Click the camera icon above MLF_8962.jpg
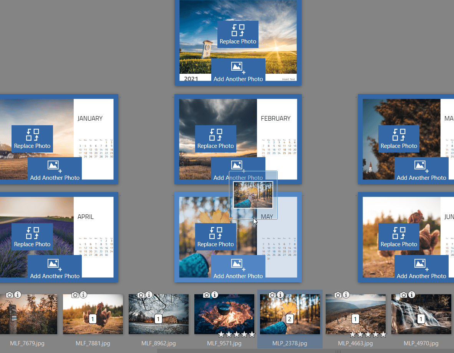 click(141, 295)
